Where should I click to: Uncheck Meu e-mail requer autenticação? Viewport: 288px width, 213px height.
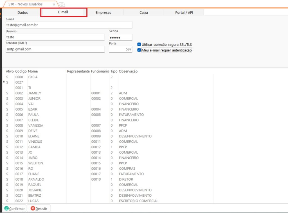139,50
